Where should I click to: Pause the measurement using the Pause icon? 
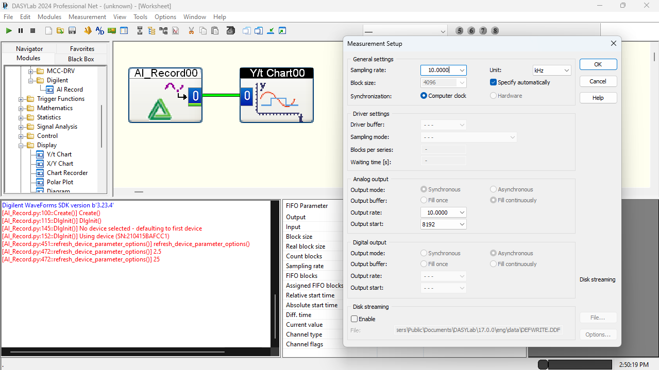[20, 30]
